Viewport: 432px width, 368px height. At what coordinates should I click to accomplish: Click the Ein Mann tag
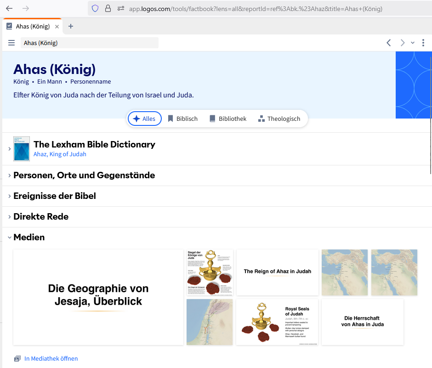[50, 81]
